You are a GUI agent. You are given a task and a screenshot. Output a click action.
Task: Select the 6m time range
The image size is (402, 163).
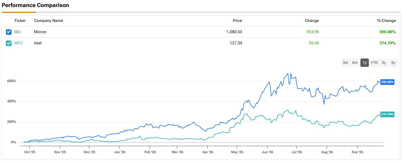tap(355, 63)
